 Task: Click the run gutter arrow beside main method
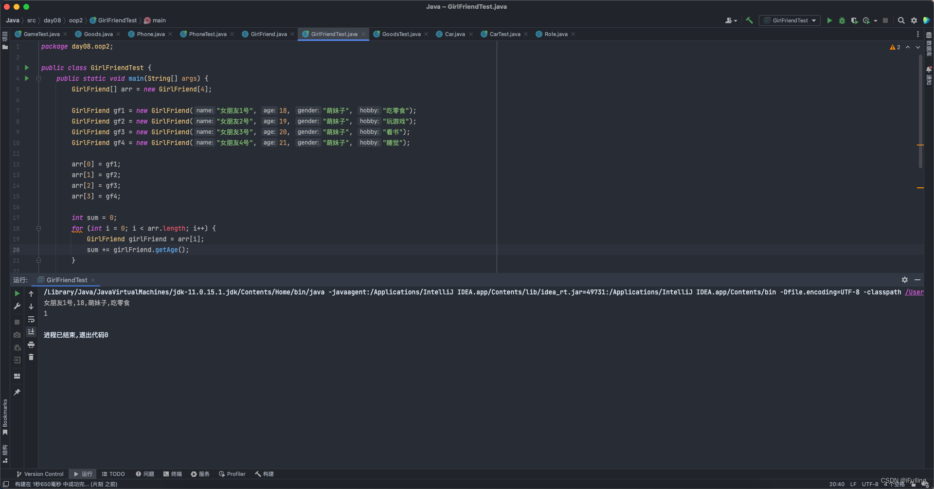(27, 78)
